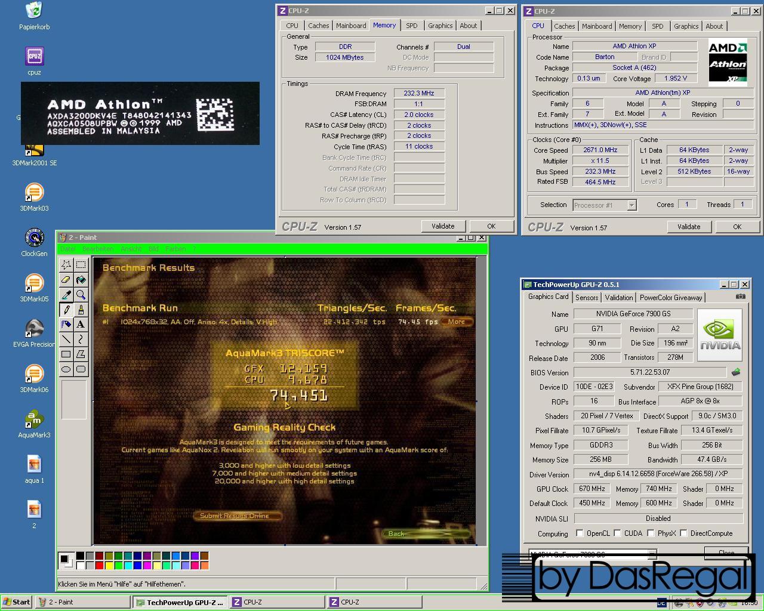764x611 pixels.
Task: Open the PowerColor Giveaway tab in GPU-Z
Action: pos(671,298)
